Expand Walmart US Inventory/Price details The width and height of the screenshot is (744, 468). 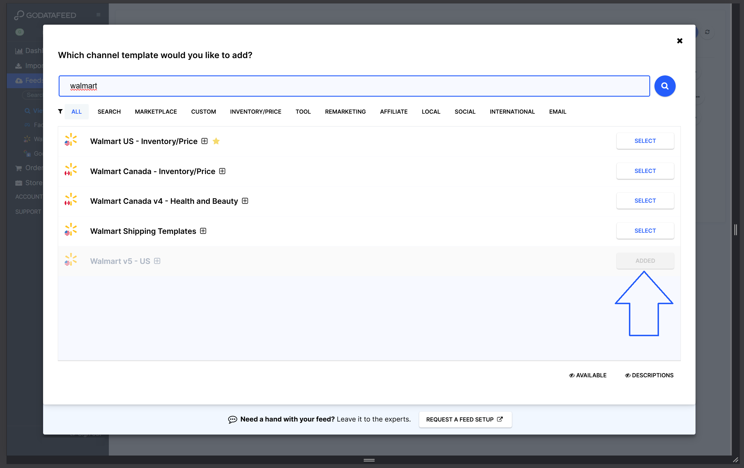pos(204,141)
